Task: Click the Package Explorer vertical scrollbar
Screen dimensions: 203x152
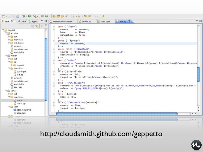Action: (x=46, y=70)
